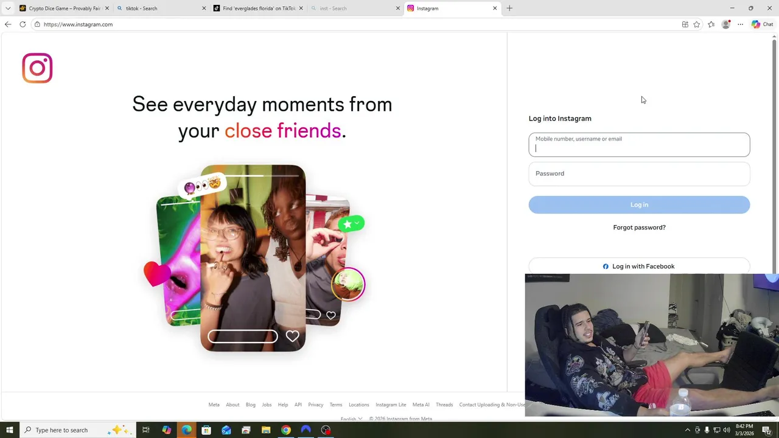Open Copilot Chat in the browser toolbar
This screenshot has height=438, width=779.
point(762,24)
